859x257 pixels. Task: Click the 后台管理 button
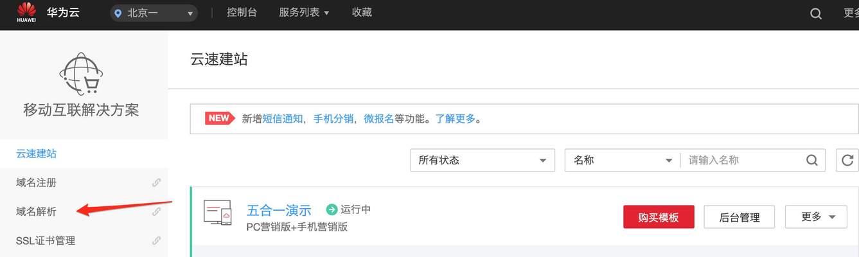pos(739,217)
